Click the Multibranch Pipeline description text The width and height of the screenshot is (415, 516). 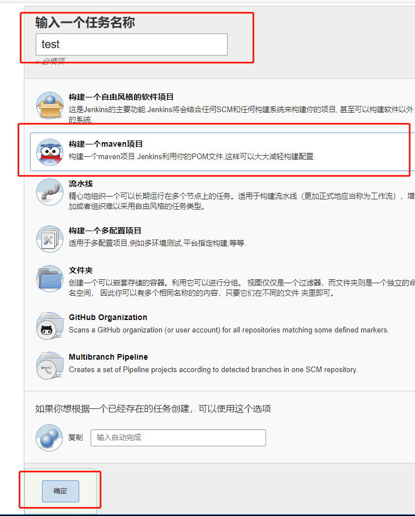click(213, 369)
